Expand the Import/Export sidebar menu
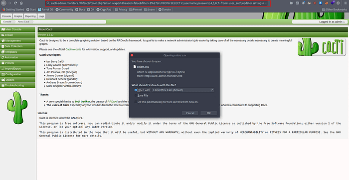The width and height of the screenshot is (349, 180). coord(17,68)
